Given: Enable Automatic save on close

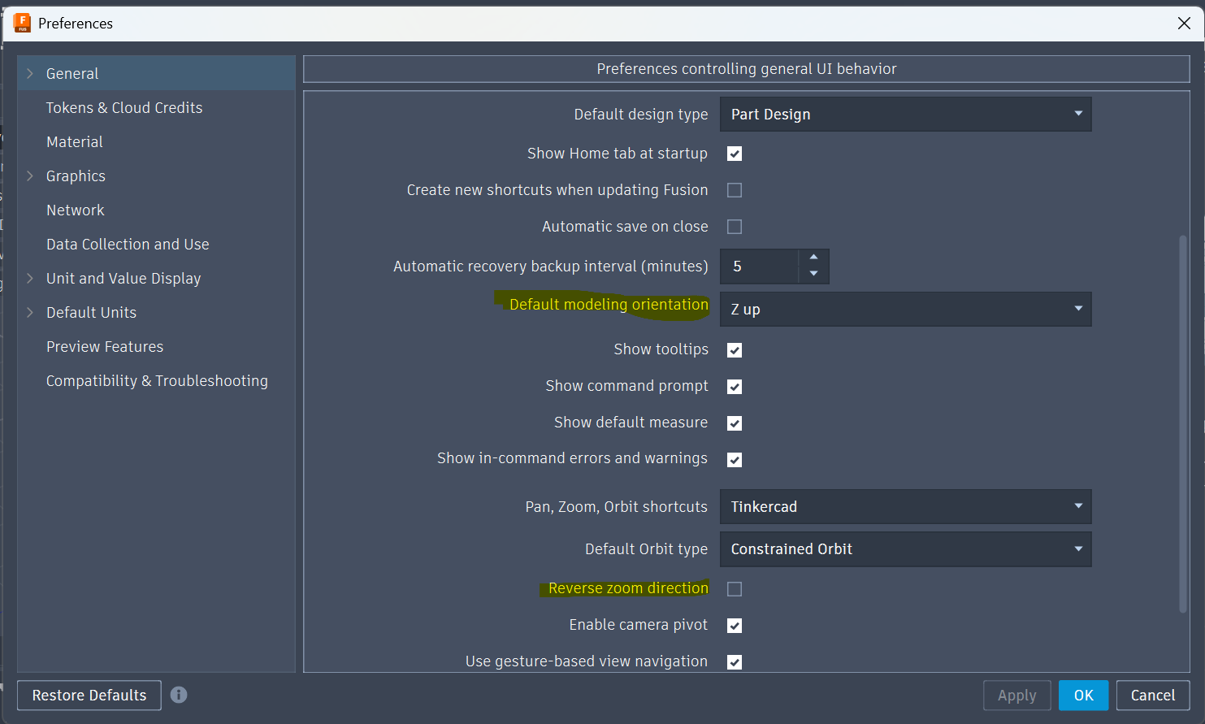Looking at the screenshot, I should coord(735,227).
